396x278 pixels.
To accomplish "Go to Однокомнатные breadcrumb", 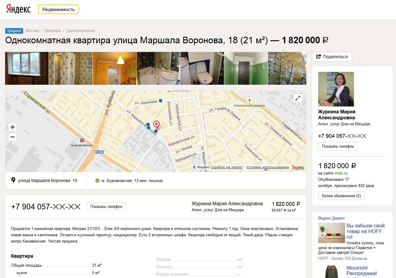I will click(x=81, y=31).
